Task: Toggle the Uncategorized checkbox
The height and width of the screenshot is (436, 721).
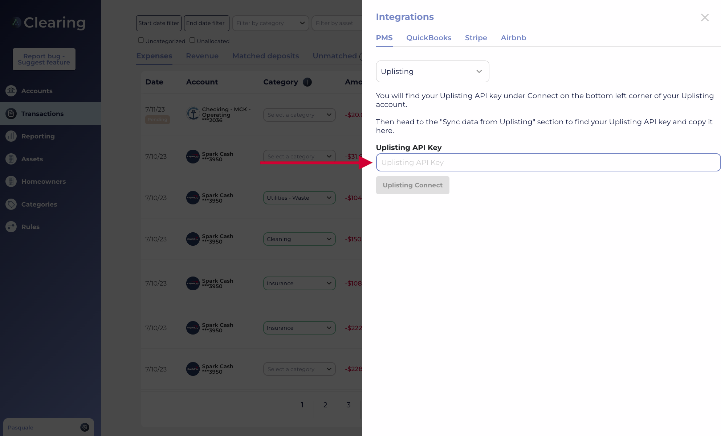Action: point(141,40)
